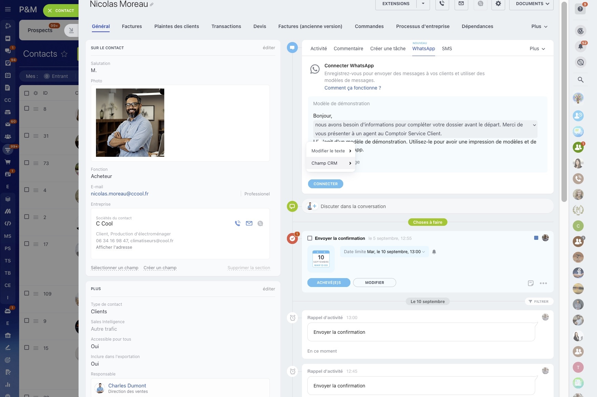
Task: Open the Comment ça fonctionne link
Action: 353,88
